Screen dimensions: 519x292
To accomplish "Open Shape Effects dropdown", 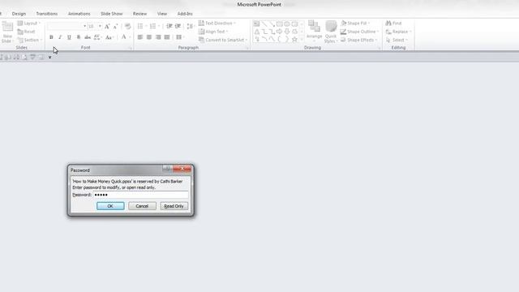I will (x=358, y=40).
